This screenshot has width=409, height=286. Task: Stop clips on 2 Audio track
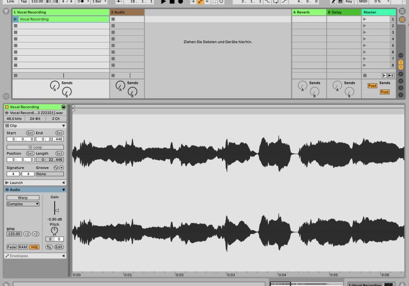pyautogui.click(x=113, y=76)
